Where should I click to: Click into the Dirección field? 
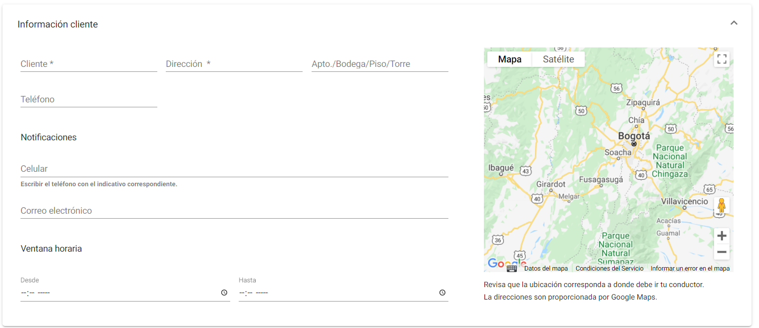(234, 64)
